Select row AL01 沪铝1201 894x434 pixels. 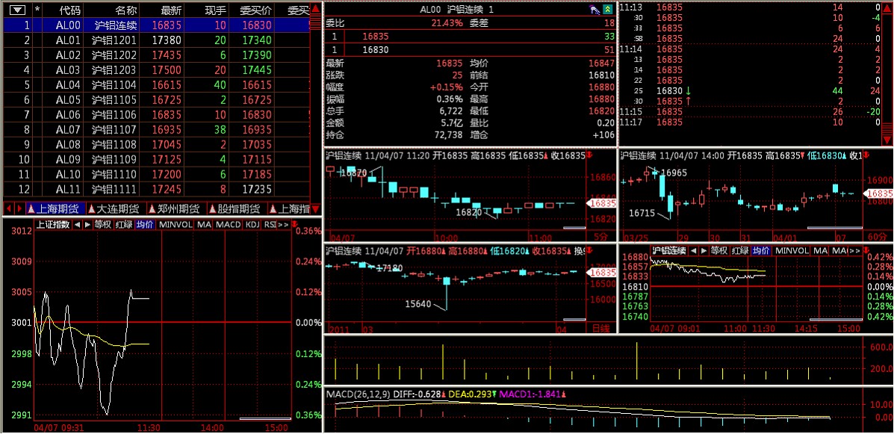pyautogui.click(x=156, y=40)
